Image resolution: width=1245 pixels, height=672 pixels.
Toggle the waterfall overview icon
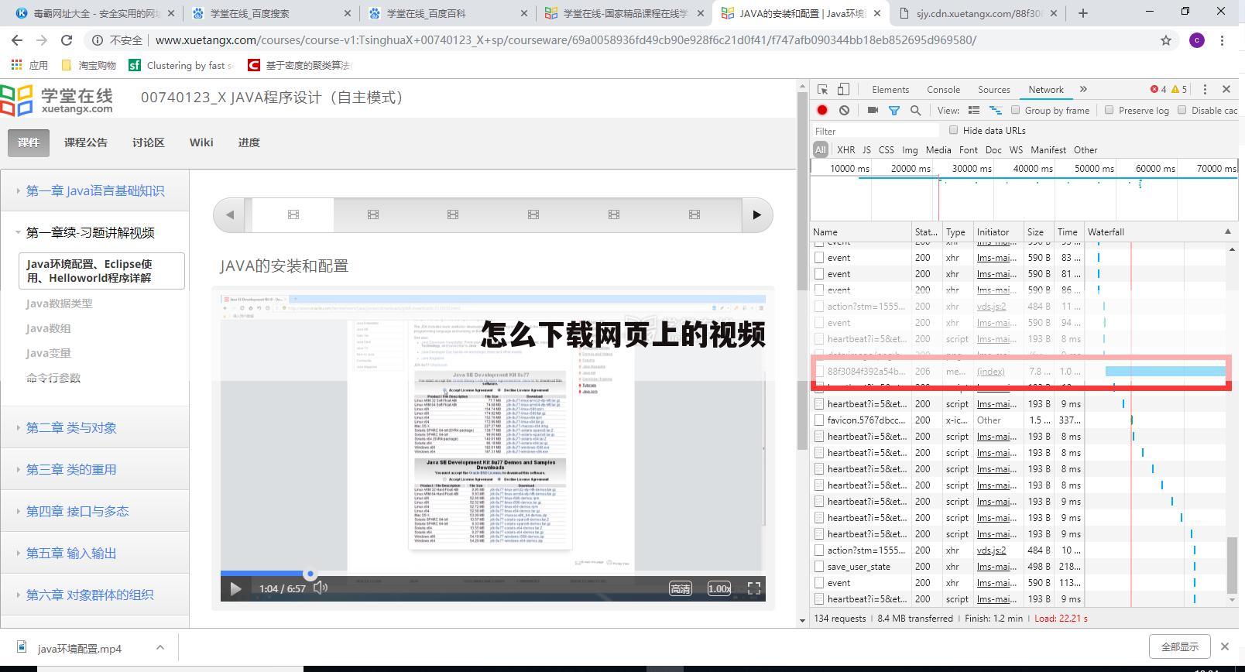(x=996, y=111)
